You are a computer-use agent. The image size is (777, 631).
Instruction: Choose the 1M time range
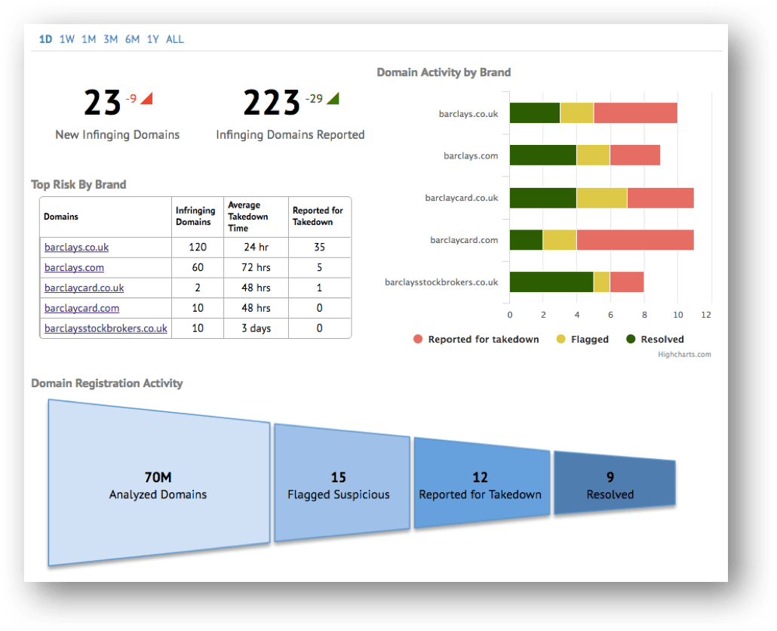[89, 39]
